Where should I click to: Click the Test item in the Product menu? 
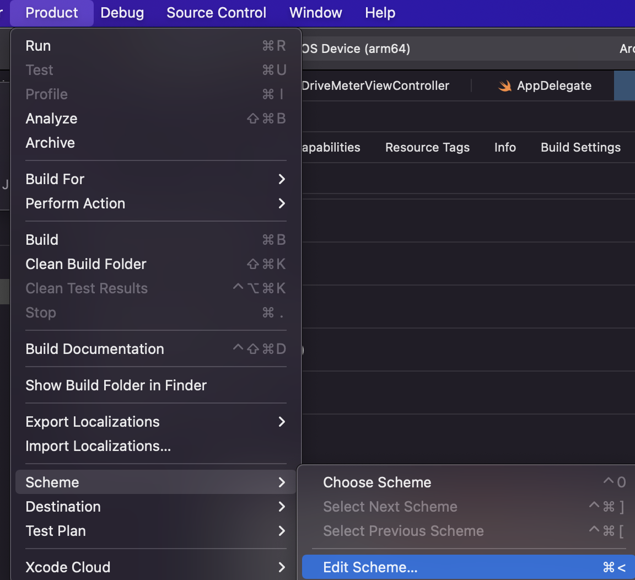tap(156, 70)
